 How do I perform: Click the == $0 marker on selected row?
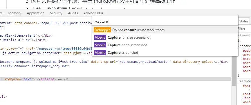coord(63,79)
